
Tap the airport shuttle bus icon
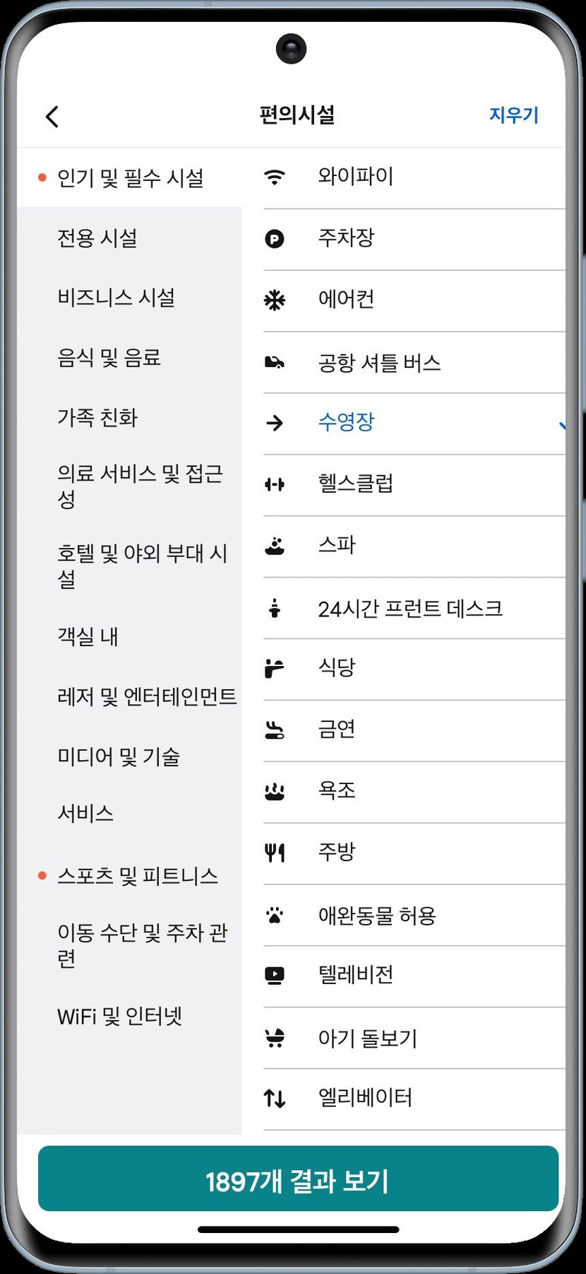275,362
